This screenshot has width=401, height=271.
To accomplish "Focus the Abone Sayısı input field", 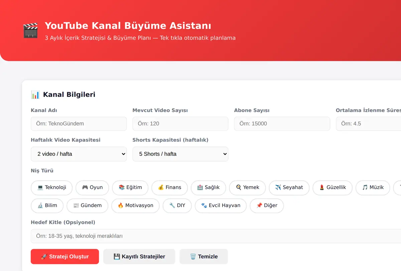I will coord(282,124).
